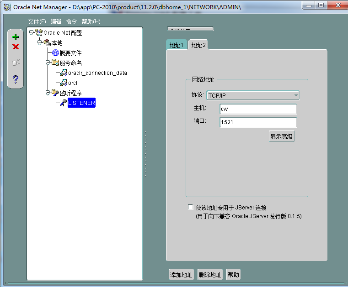Screen dimensions: 348x287
Task: Click the test service database icon
Action: pyautogui.click(x=16, y=63)
